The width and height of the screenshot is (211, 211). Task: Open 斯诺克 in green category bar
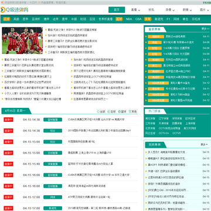[159, 19]
